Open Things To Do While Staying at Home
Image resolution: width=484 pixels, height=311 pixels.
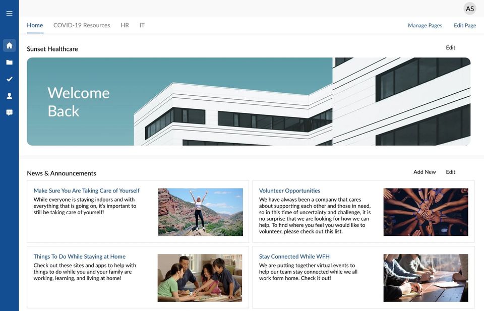79,257
